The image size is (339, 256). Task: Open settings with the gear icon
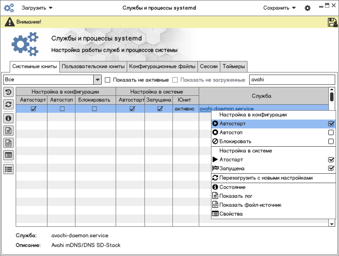pos(308,8)
